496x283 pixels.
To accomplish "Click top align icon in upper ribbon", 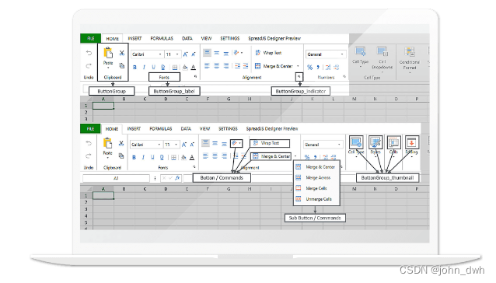I will (x=207, y=53).
